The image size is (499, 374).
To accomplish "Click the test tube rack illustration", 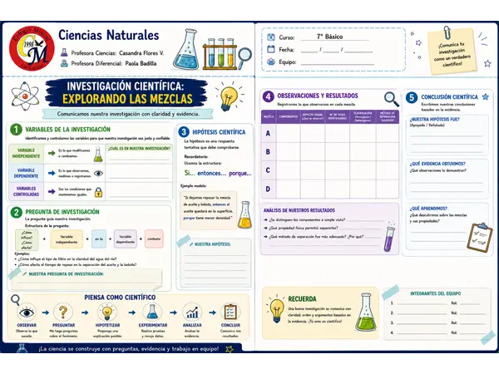I will coord(220,53).
